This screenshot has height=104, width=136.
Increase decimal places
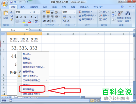click(x=64, y=21)
